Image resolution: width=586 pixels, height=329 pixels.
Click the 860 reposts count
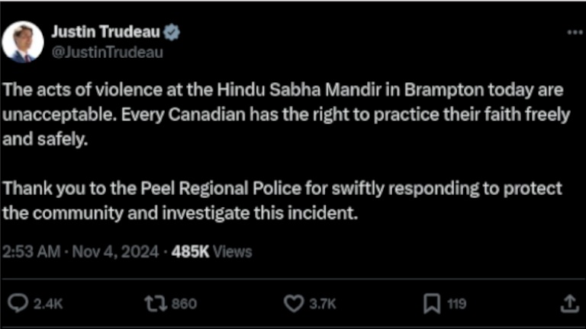pos(184,305)
